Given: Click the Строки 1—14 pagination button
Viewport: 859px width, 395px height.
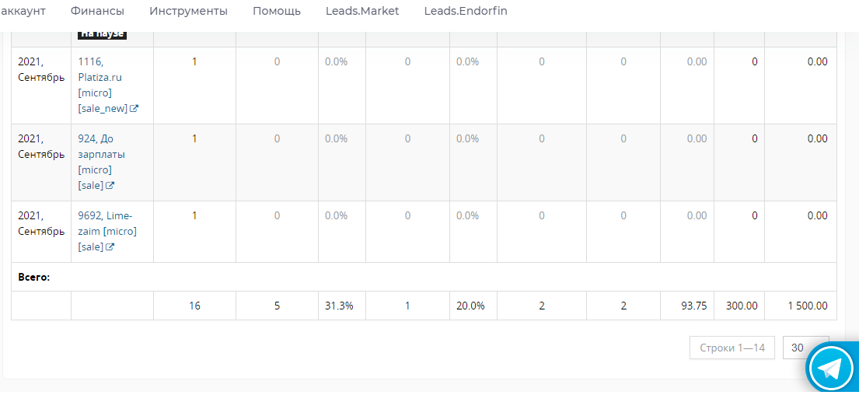Looking at the screenshot, I should 732,348.
